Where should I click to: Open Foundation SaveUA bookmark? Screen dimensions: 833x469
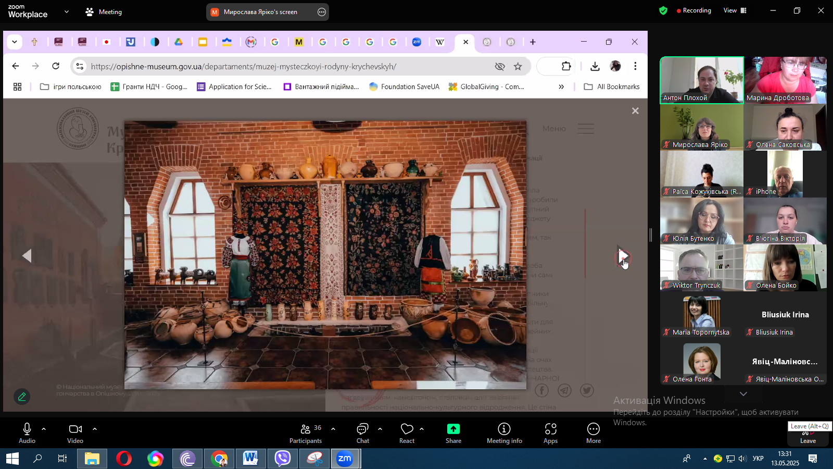click(404, 87)
